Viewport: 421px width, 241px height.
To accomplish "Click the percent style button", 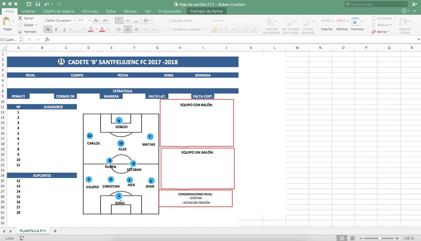I will point(226,29).
